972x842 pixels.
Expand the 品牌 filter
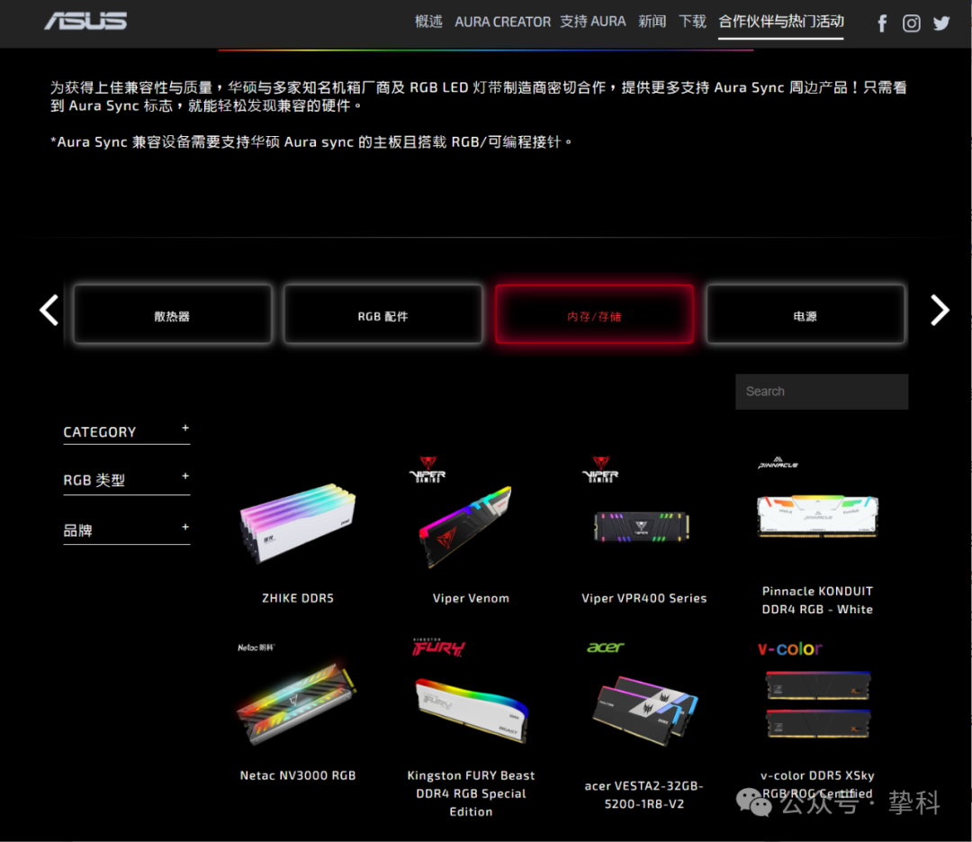point(127,530)
